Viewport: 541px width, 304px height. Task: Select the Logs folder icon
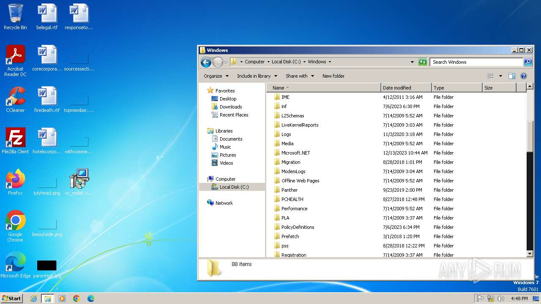click(277, 134)
